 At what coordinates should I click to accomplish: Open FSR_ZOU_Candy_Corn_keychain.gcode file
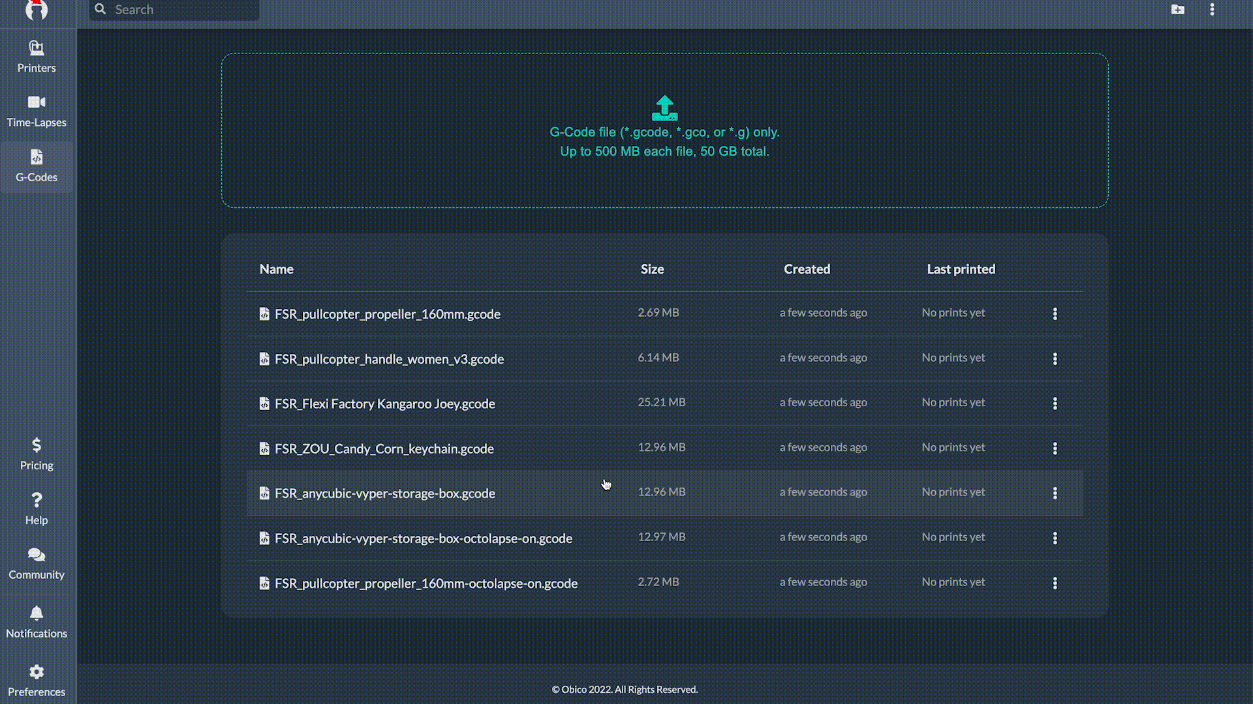pos(384,448)
